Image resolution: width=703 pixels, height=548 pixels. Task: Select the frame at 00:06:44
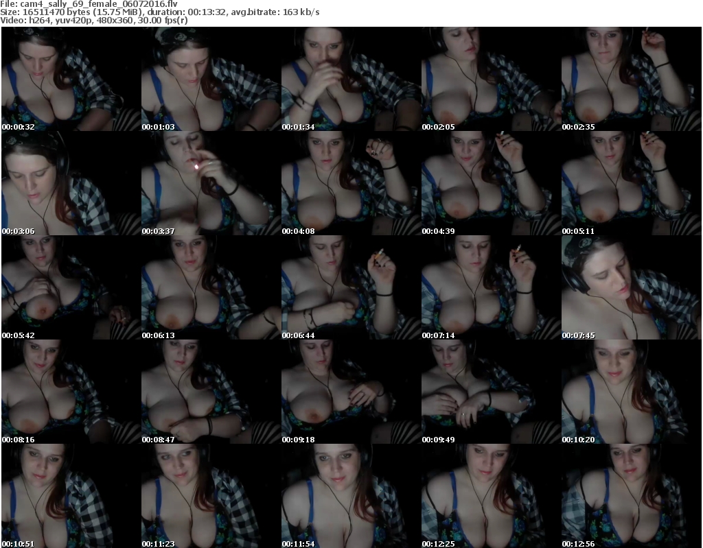[x=351, y=287]
